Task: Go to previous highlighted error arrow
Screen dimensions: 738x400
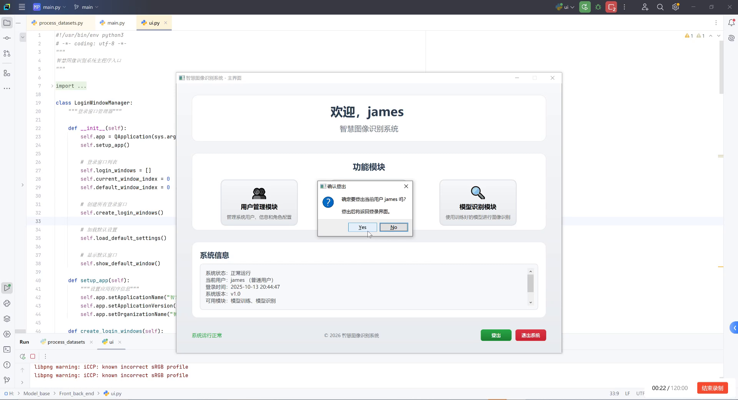Action: coord(711,36)
